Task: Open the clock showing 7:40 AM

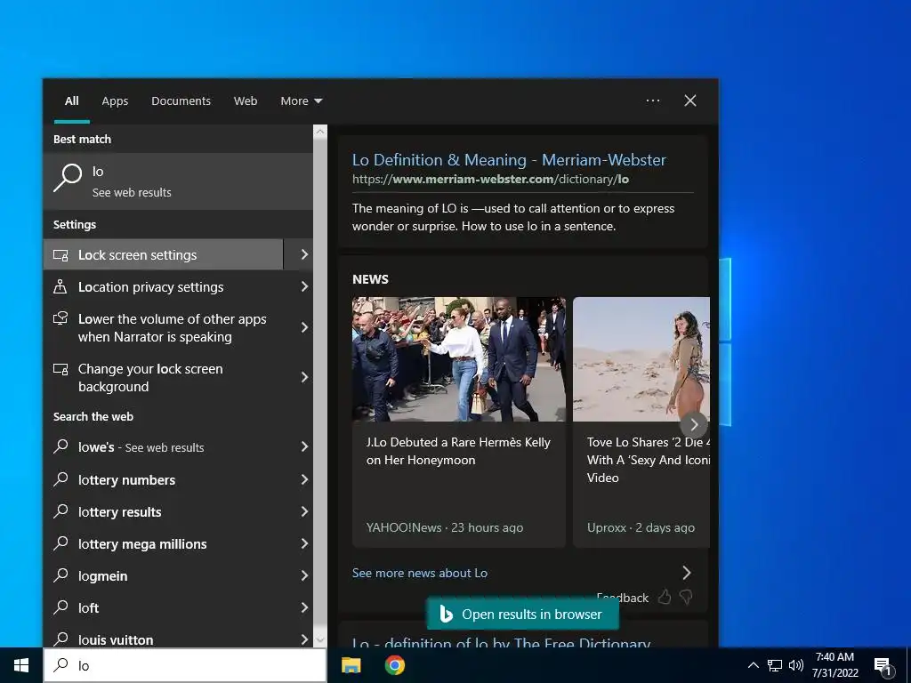Action: click(834, 665)
